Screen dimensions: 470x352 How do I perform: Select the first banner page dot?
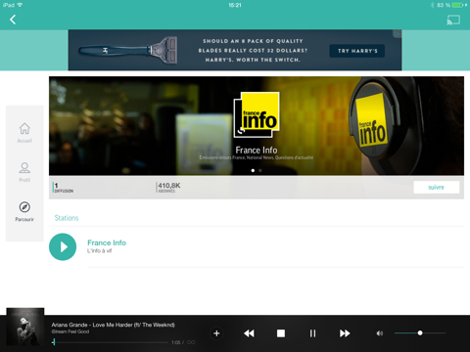tap(253, 170)
